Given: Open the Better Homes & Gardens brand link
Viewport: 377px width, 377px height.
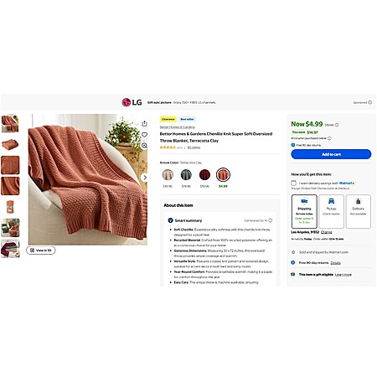Looking at the screenshot, I should 178,127.
